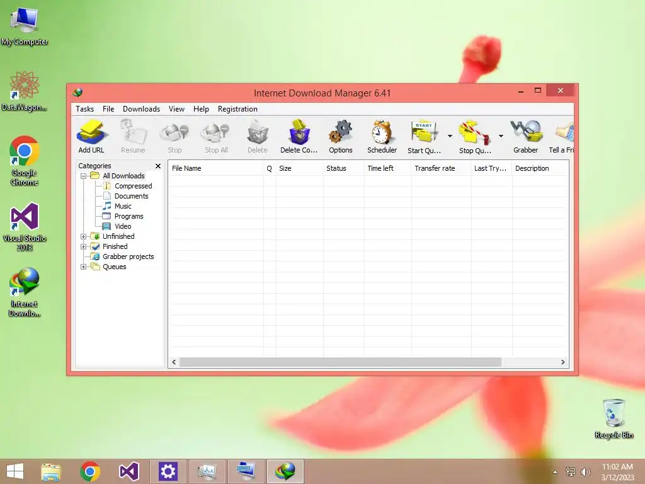Open the Tasks menu
645x484 pixels.
85,109
